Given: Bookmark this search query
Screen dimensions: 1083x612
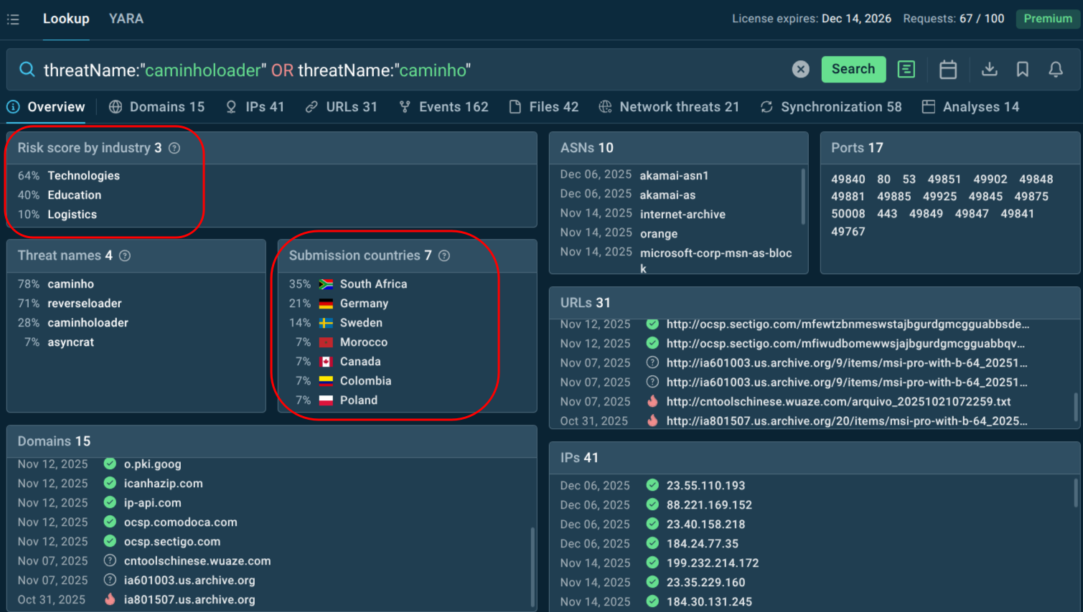Looking at the screenshot, I should [x=1022, y=69].
